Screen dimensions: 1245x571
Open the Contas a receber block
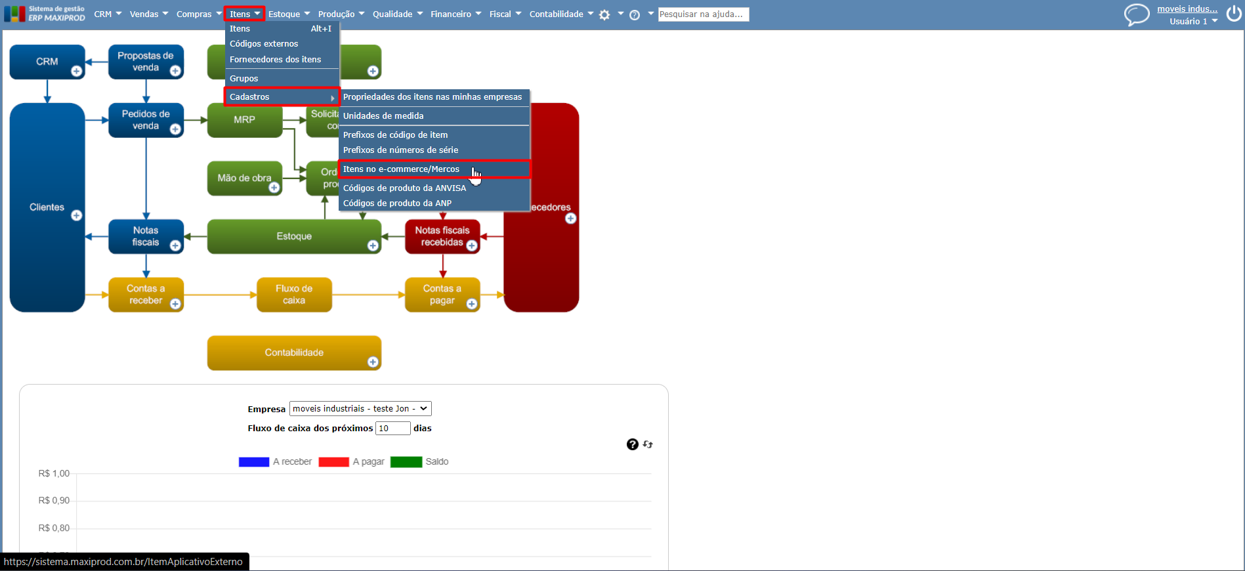pyautogui.click(x=146, y=295)
